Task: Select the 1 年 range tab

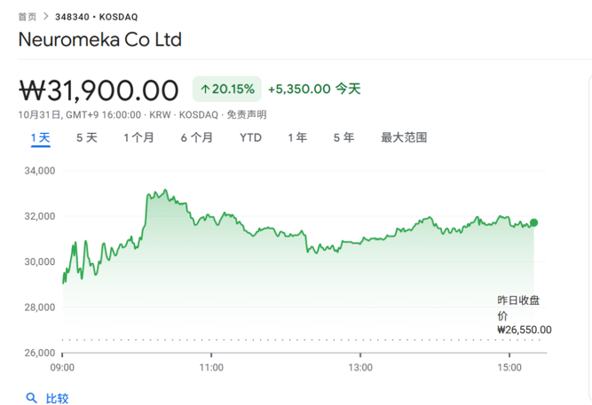Action: coord(297,137)
